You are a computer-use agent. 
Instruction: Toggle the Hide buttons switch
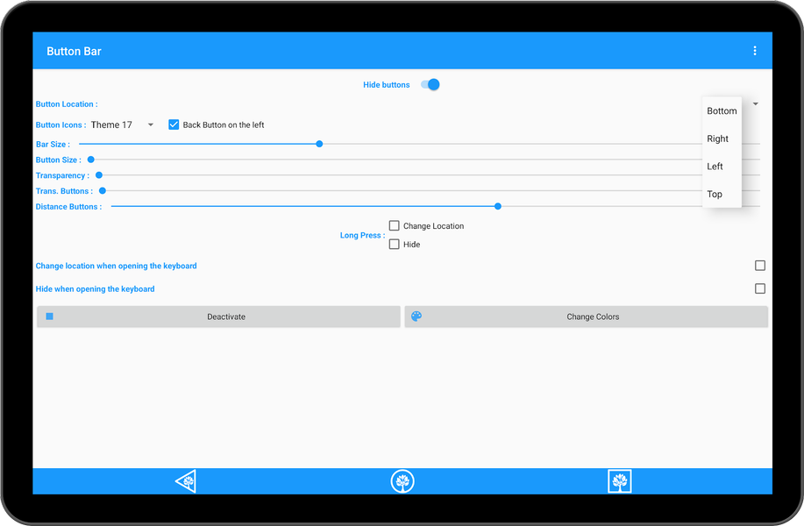(x=430, y=84)
